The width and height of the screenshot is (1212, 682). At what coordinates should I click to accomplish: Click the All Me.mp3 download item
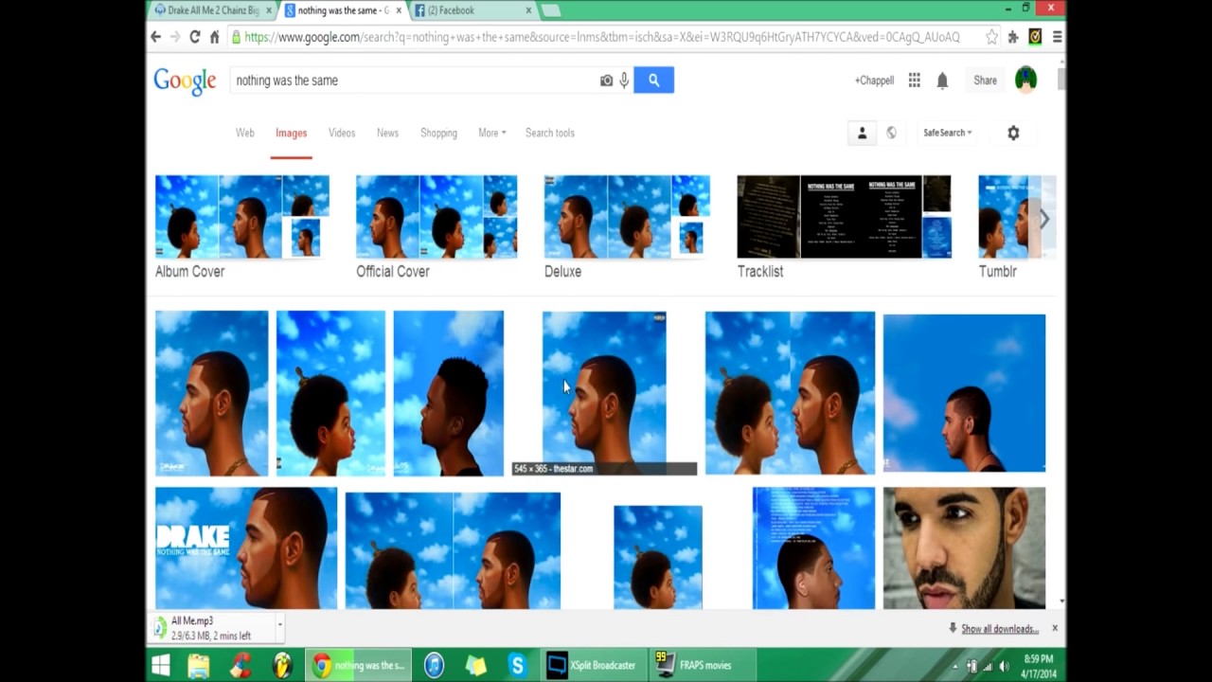(212, 628)
